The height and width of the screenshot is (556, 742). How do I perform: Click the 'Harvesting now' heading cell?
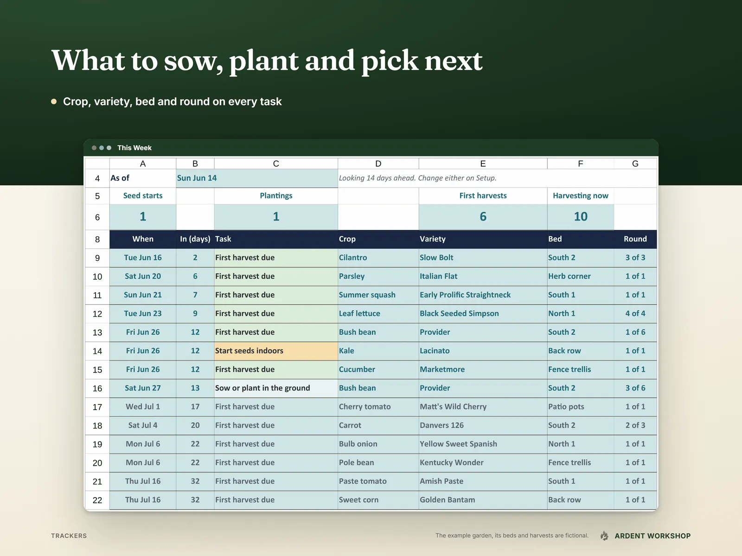click(x=581, y=196)
